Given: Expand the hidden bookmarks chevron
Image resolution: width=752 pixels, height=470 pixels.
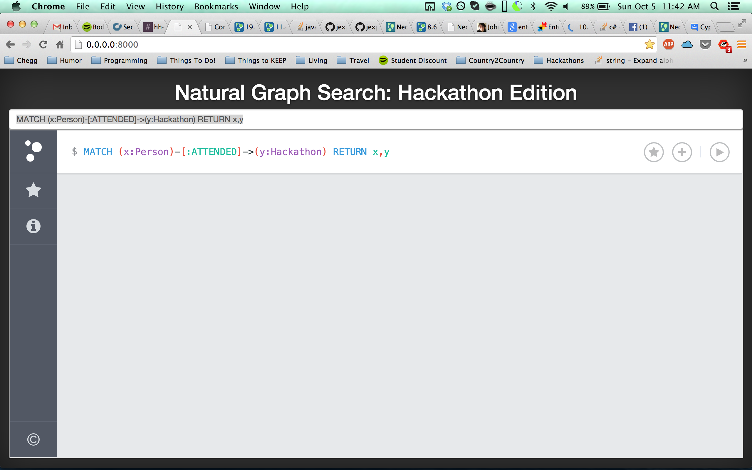Looking at the screenshot, I should 745,60.
